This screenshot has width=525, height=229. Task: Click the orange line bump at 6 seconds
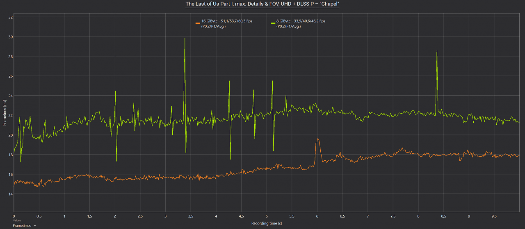coord(317,139)
